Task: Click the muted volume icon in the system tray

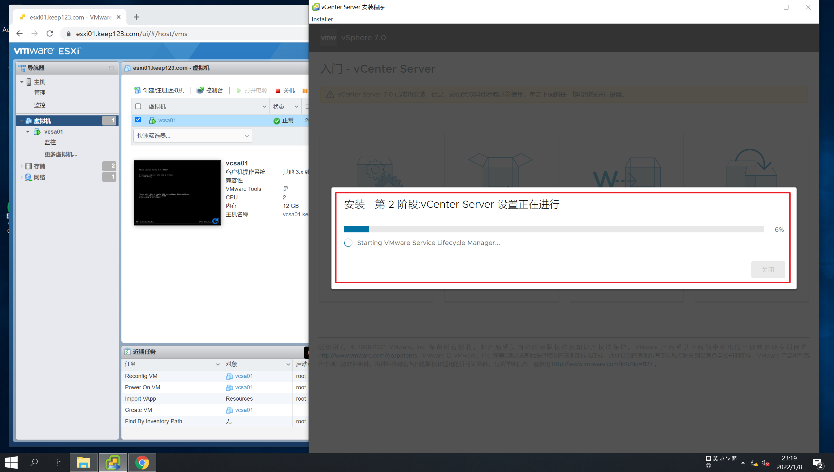Action: point(766,463)
